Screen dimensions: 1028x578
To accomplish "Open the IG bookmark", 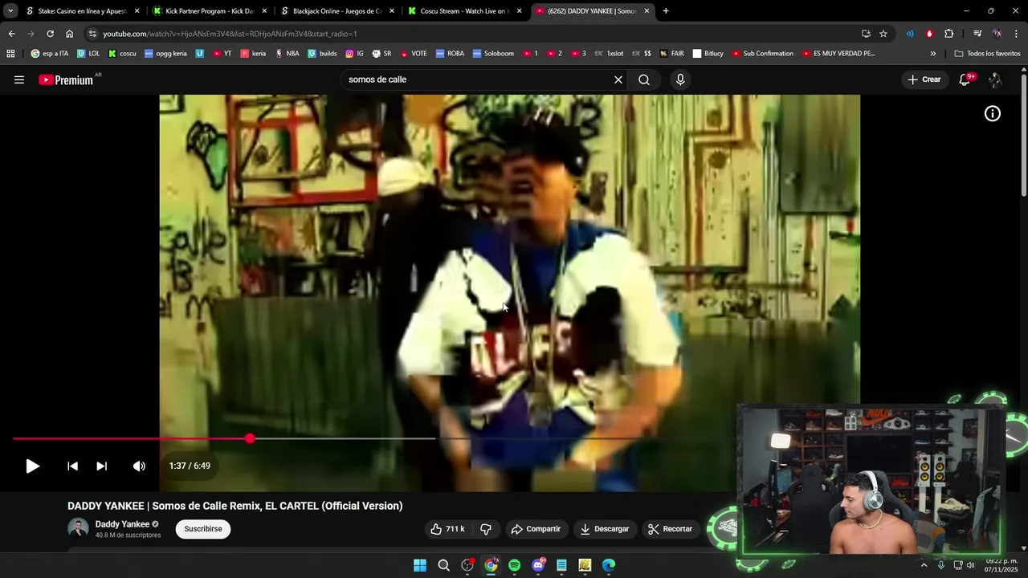I will point(354,54).
